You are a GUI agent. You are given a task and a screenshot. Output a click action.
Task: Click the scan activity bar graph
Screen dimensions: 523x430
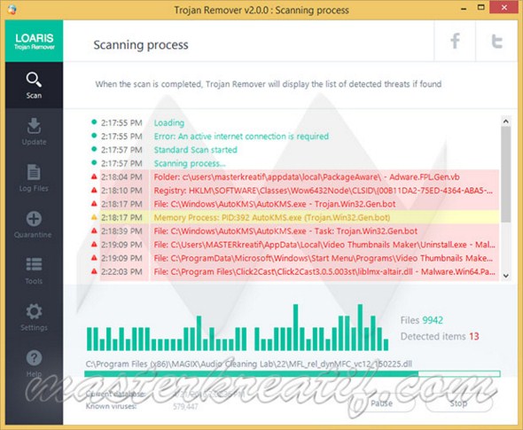pos(238,327)
